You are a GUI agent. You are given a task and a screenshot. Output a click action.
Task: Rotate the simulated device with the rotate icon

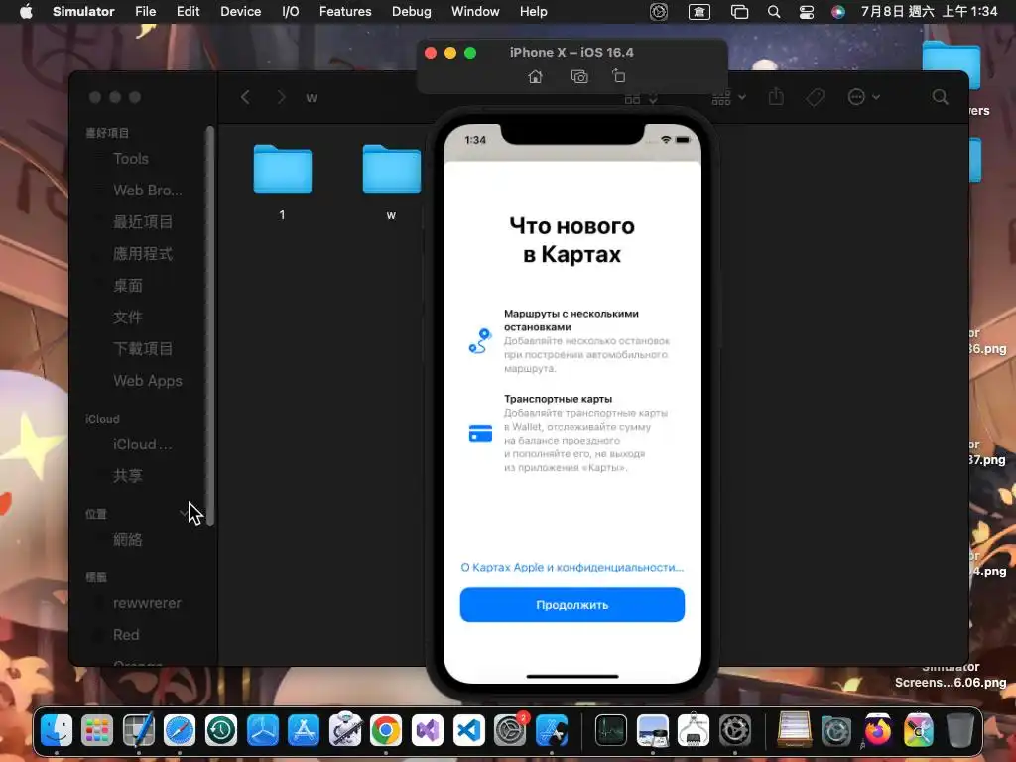pos(619,76)
